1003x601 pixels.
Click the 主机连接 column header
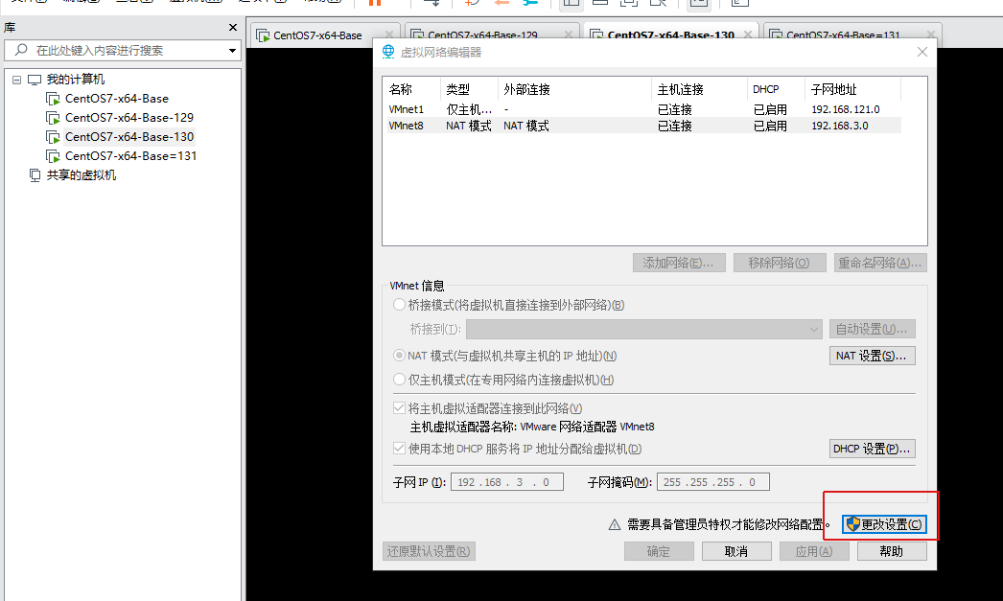[700, 89]
